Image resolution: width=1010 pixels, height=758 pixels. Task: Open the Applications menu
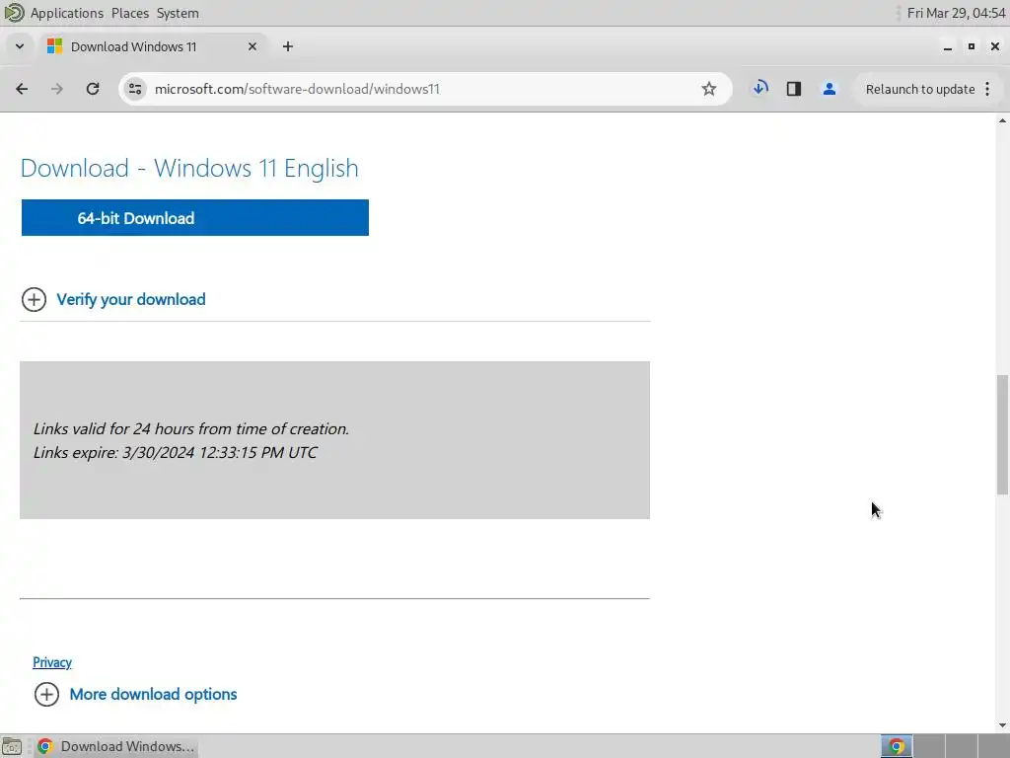66,13
